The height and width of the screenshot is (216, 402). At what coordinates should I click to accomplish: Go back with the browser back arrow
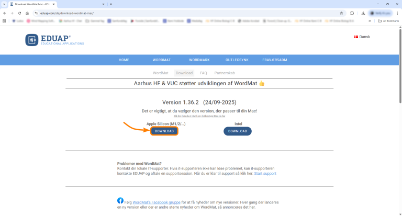click(5, 13)
